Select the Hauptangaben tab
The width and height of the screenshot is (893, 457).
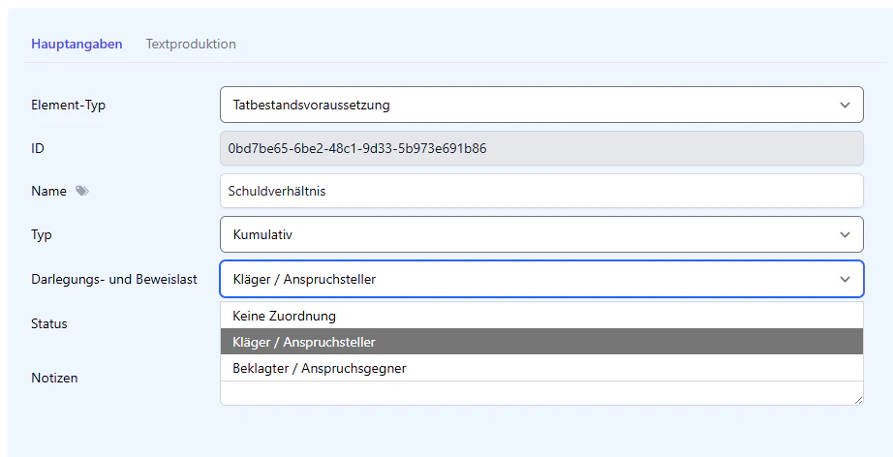(77, 44)
